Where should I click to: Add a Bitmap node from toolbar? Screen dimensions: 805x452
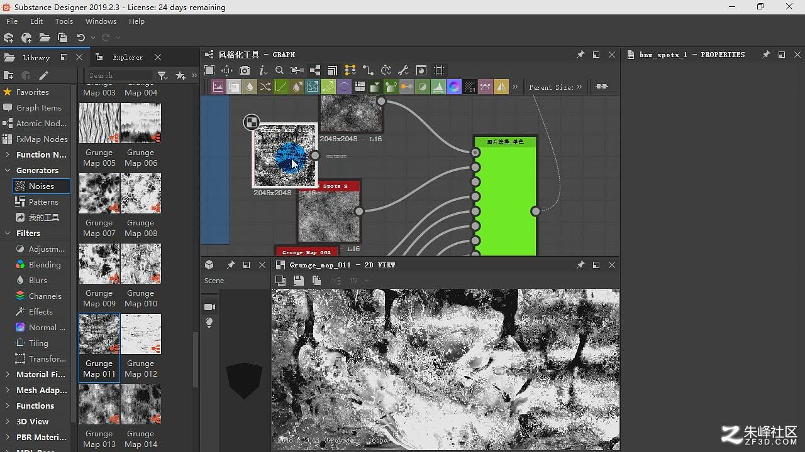pos(218,87)
